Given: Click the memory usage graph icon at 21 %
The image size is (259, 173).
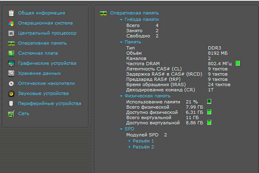Looking at the screenshot, I should click(x=209, y=101).
